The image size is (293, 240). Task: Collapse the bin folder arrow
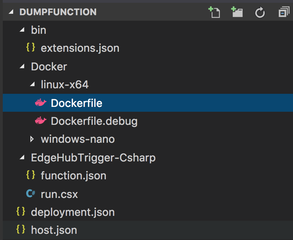22,30
